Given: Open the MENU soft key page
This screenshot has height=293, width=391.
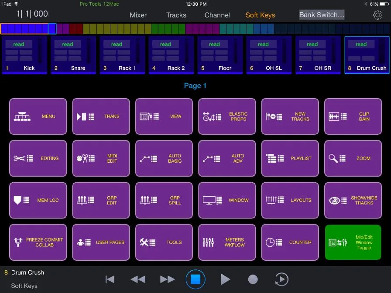Looking at the screenshot, I should [x=38, y=116].
